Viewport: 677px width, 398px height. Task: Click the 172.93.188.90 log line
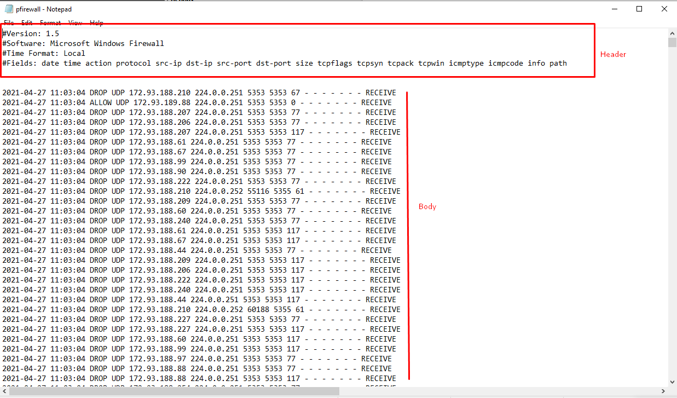(x=197, y=171)
